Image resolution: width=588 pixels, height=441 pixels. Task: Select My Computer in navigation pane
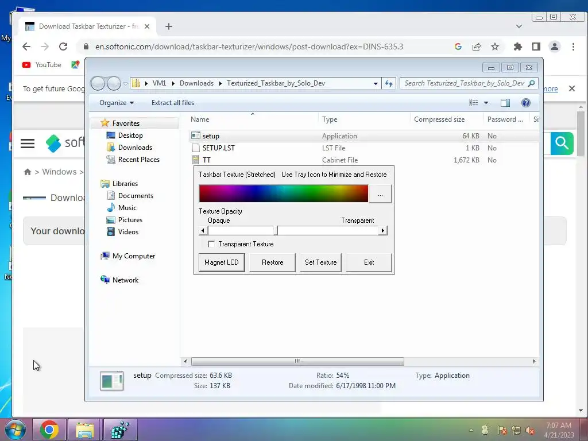pos(133,256)
